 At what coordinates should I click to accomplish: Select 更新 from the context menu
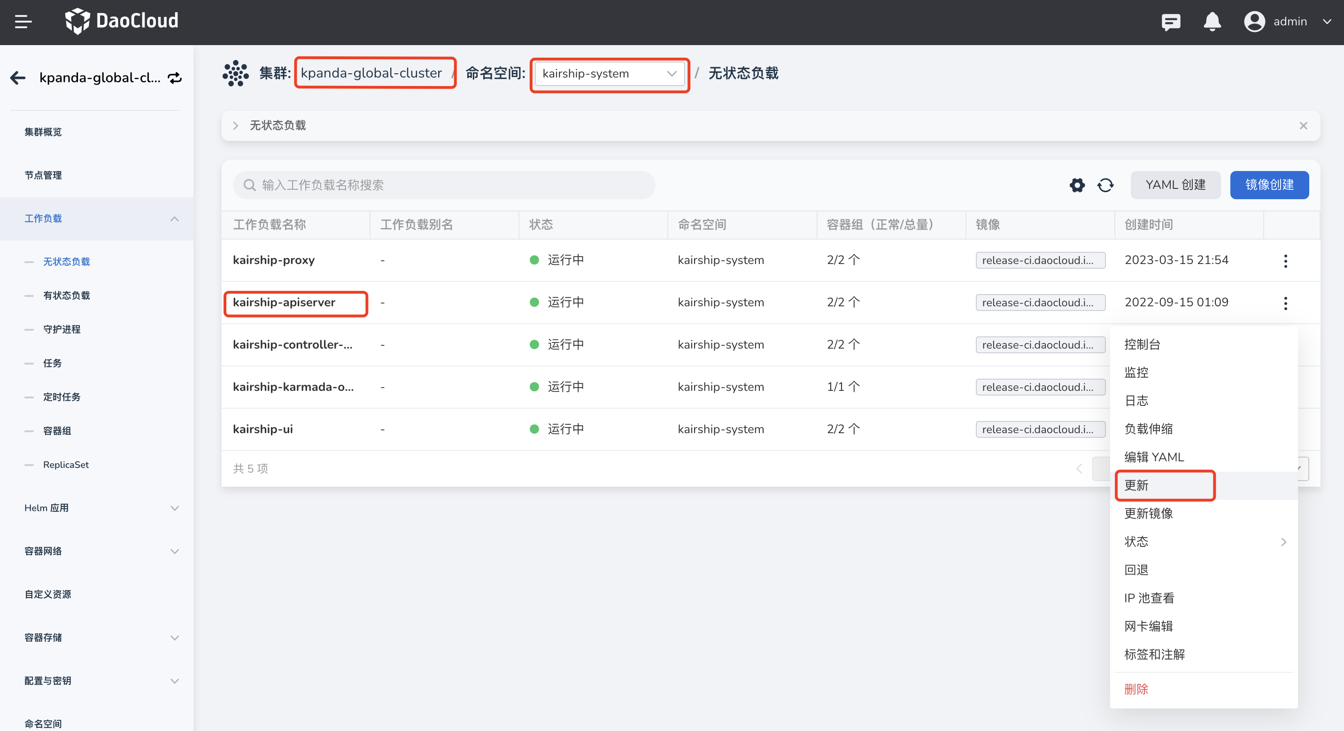[x=1203, y=485]
